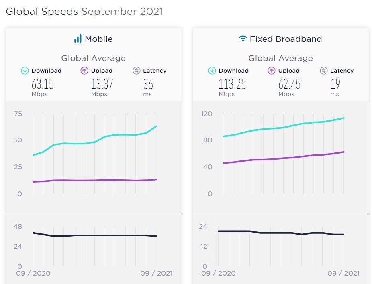Click the purple mobile upload trend line
Screen dimensions: 372x284
(x=95, y=180)
